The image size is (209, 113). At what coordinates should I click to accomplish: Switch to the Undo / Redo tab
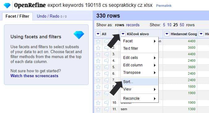pos(52,16)
